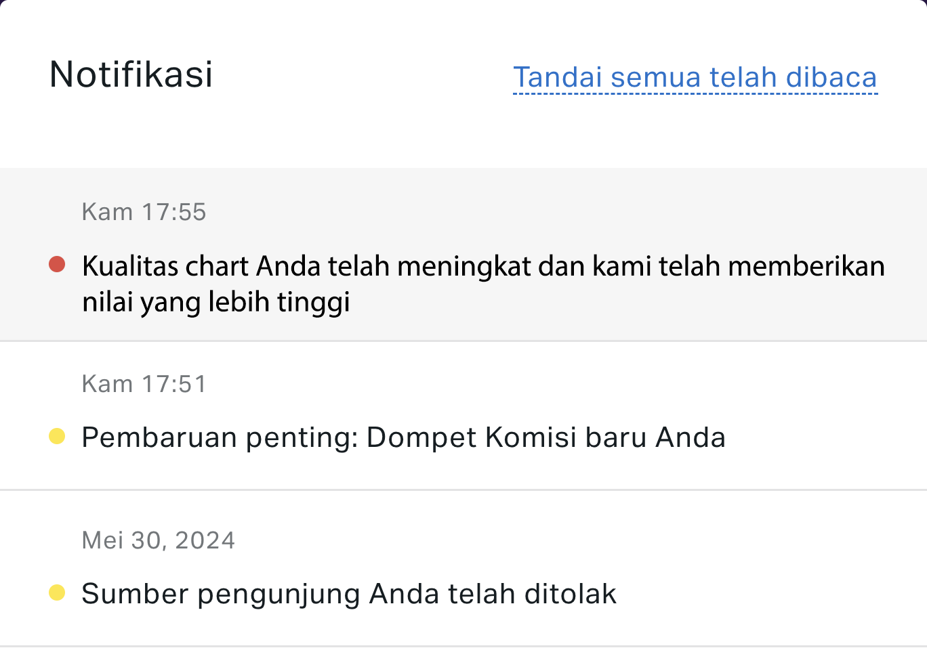Click the yellow dot beside Sumber pengunjung notification
Viewport: 927px width, 648px height.
(x=57, y=592)
